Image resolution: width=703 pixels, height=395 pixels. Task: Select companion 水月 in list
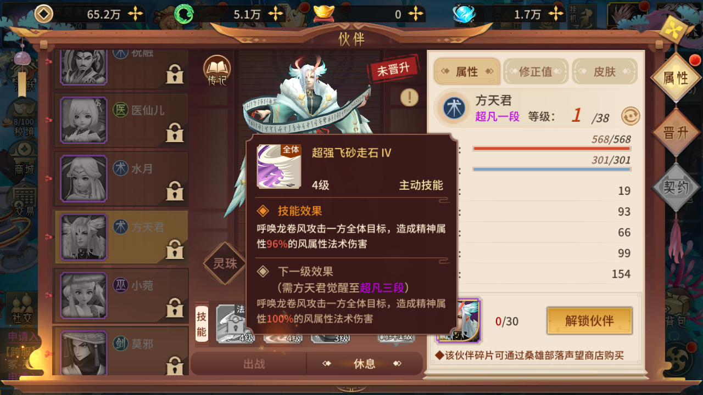pos(121,178)
